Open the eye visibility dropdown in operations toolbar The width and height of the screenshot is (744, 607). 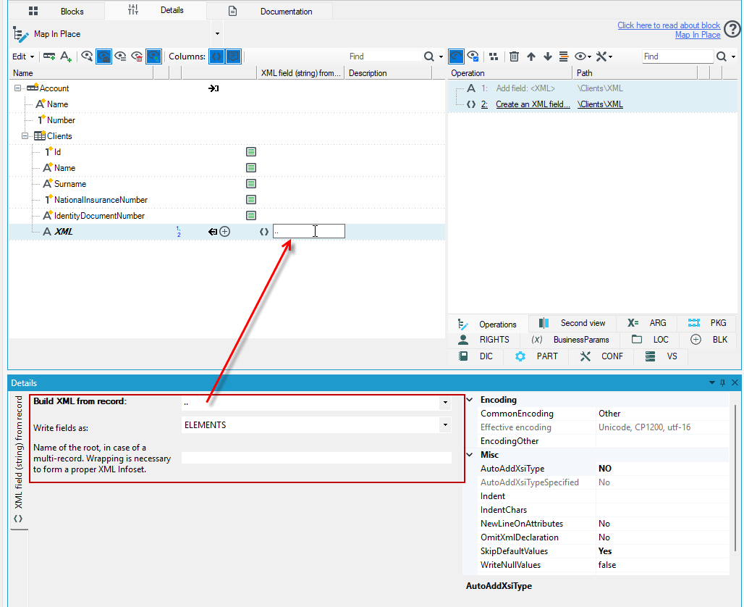point(583,56)
